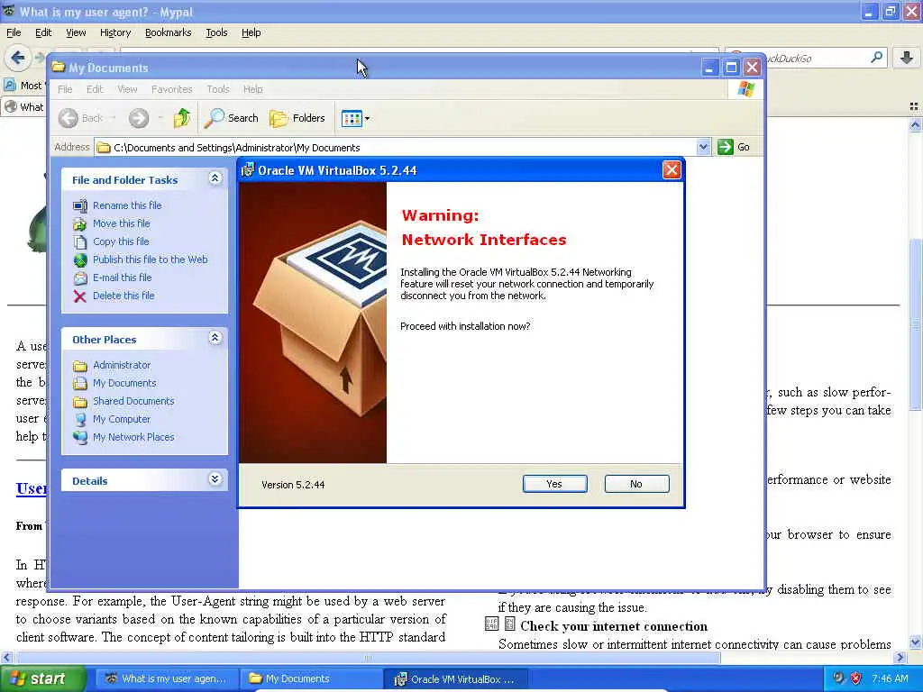Switch to Oracle VM VirtualBox taskbar item
Viewport: 923px width, 692px height.
click(455, 679)
